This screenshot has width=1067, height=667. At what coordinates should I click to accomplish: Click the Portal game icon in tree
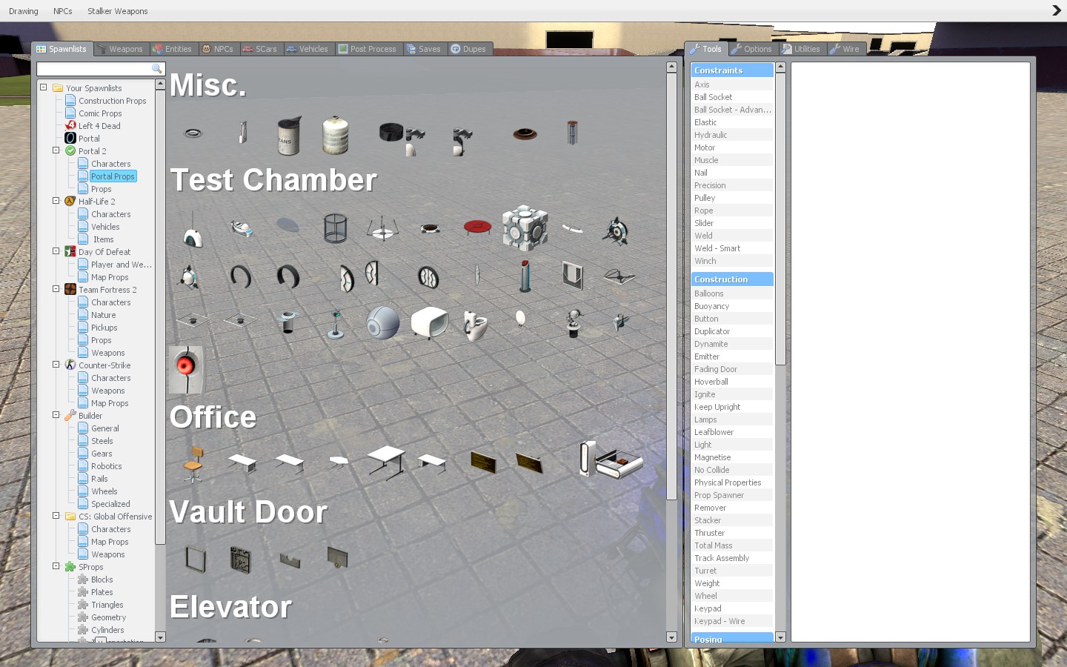[70, 139]
